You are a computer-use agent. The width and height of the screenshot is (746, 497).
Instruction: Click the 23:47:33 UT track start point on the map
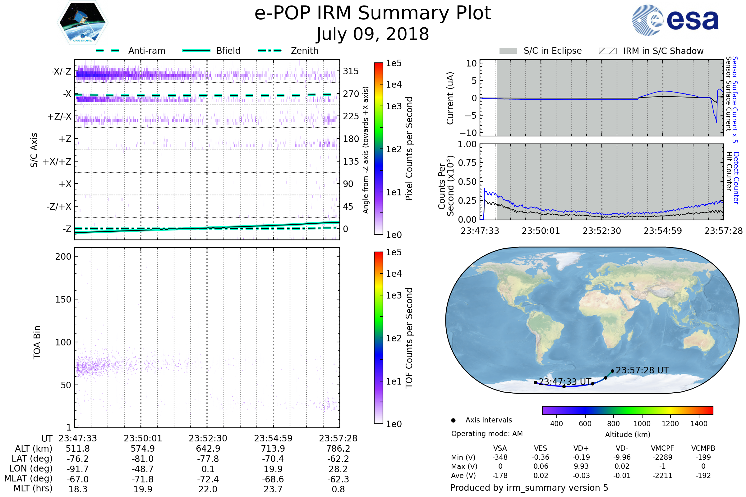[535, 383]
